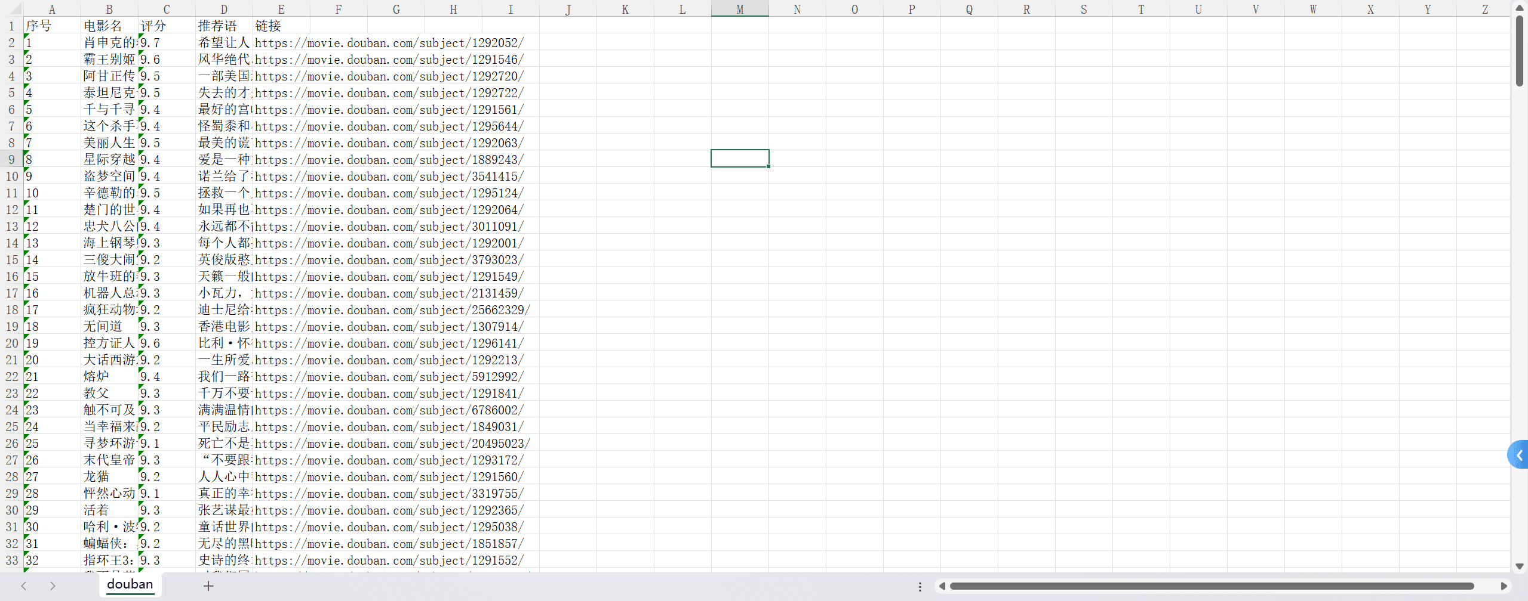The height and width of the screenshot is (601, 1528).
Task: Click the vertical scrollbar down arrow
Action: point(1520,566)
